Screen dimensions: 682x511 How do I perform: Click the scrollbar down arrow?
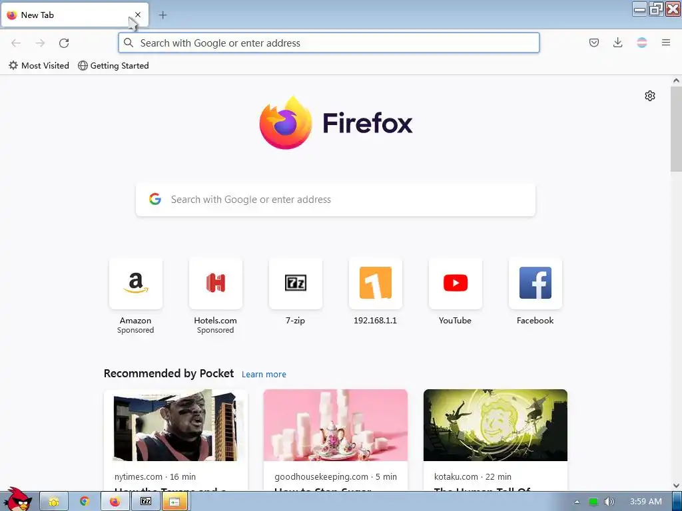point(676,486)
